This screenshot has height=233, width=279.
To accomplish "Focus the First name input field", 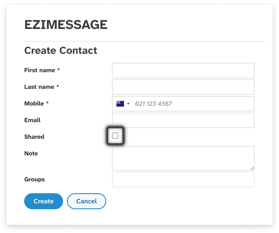I will point(183,70).
